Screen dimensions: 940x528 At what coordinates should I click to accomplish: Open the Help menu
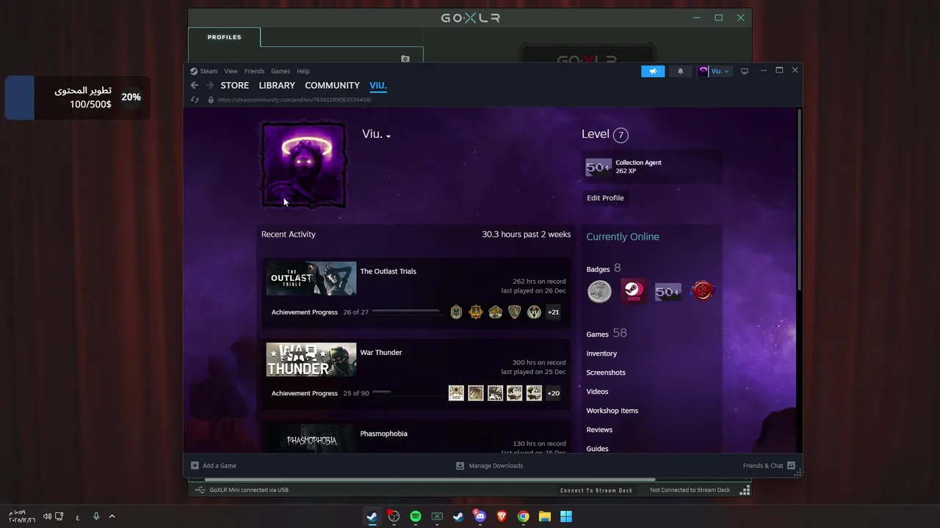click(x=303, y=71)
